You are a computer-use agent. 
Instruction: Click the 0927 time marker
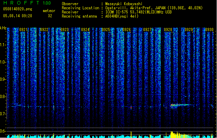tap(147, 30)
